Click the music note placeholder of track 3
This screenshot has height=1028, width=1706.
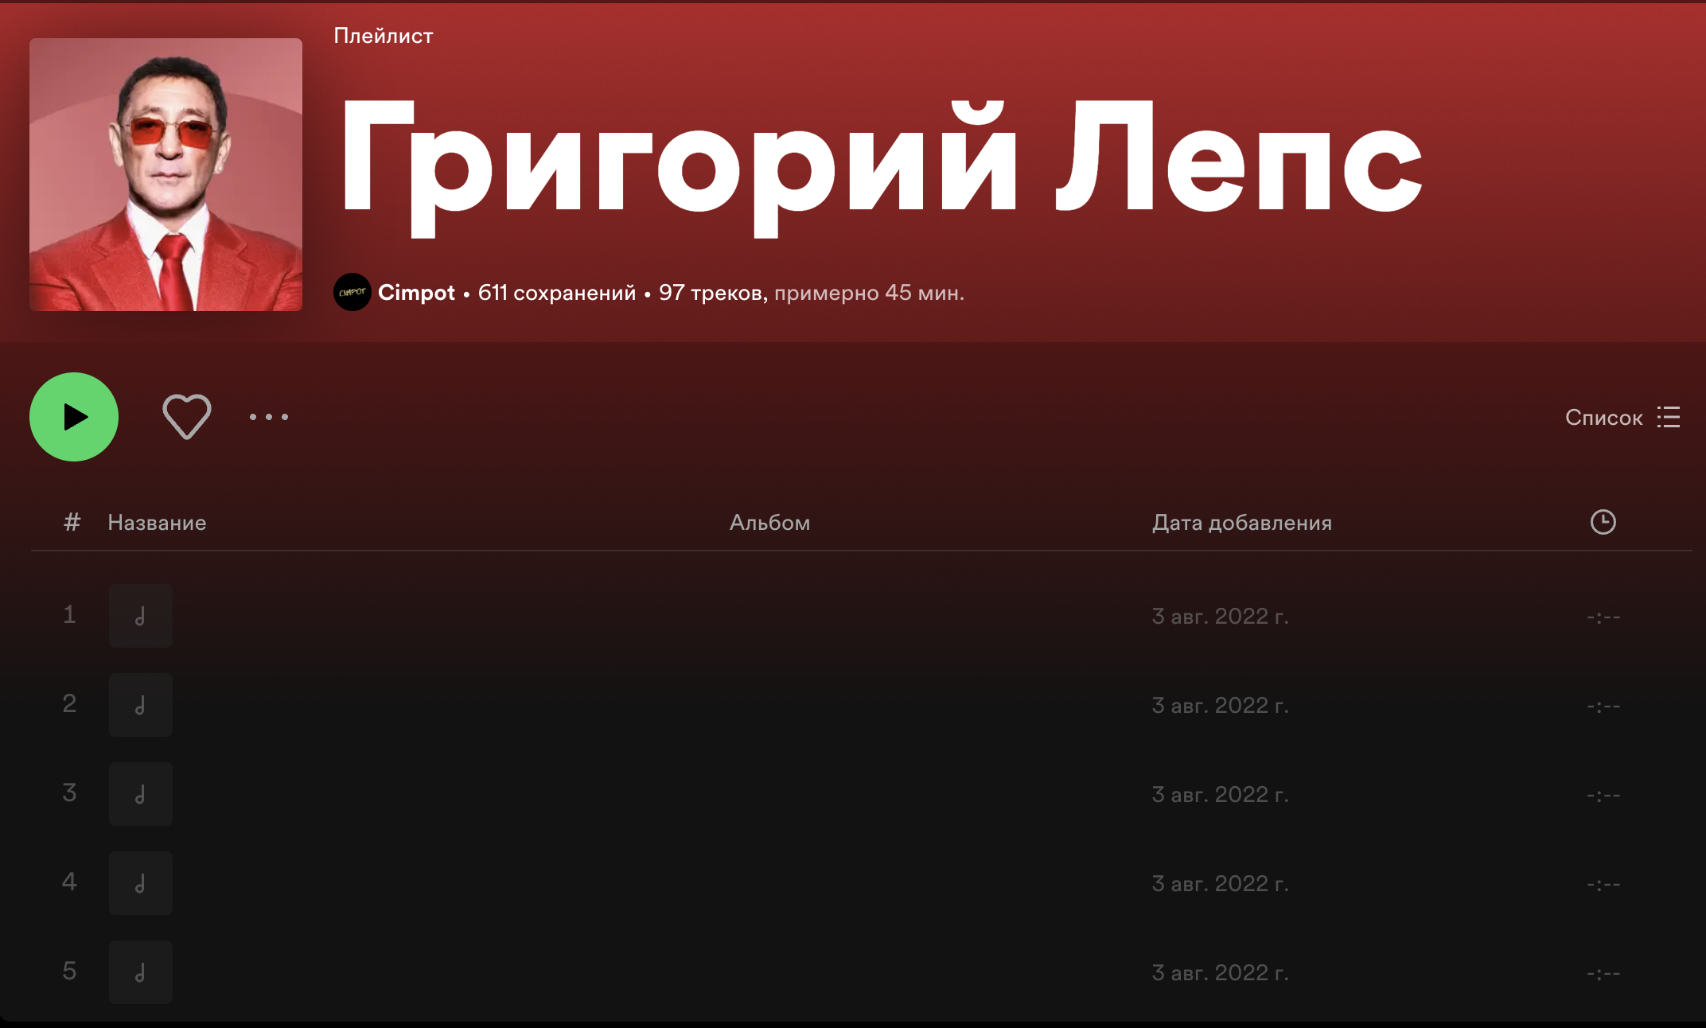[x=140, y=793]
